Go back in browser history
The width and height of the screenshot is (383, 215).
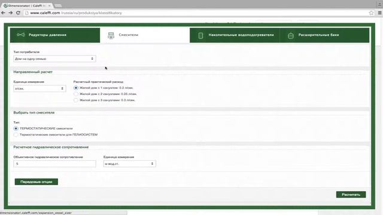[3, 13]
